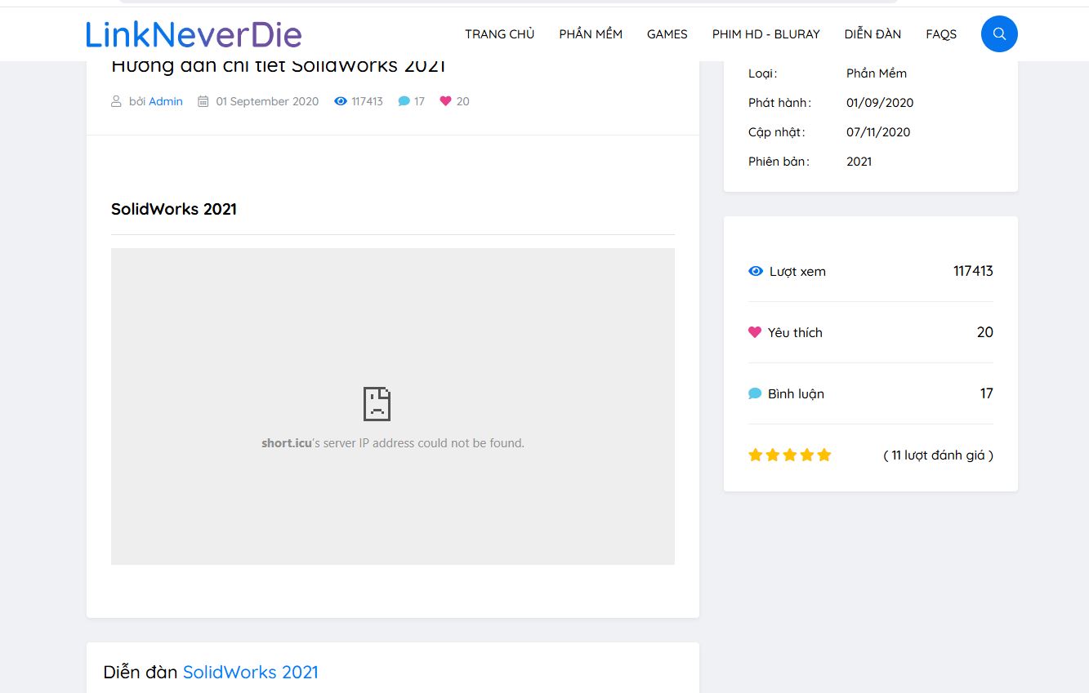Click the sidebar view total 117413

(973, 271)
